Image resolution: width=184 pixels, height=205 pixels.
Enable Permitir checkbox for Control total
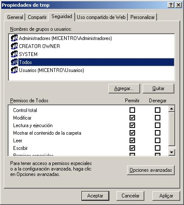pos(132,110)
